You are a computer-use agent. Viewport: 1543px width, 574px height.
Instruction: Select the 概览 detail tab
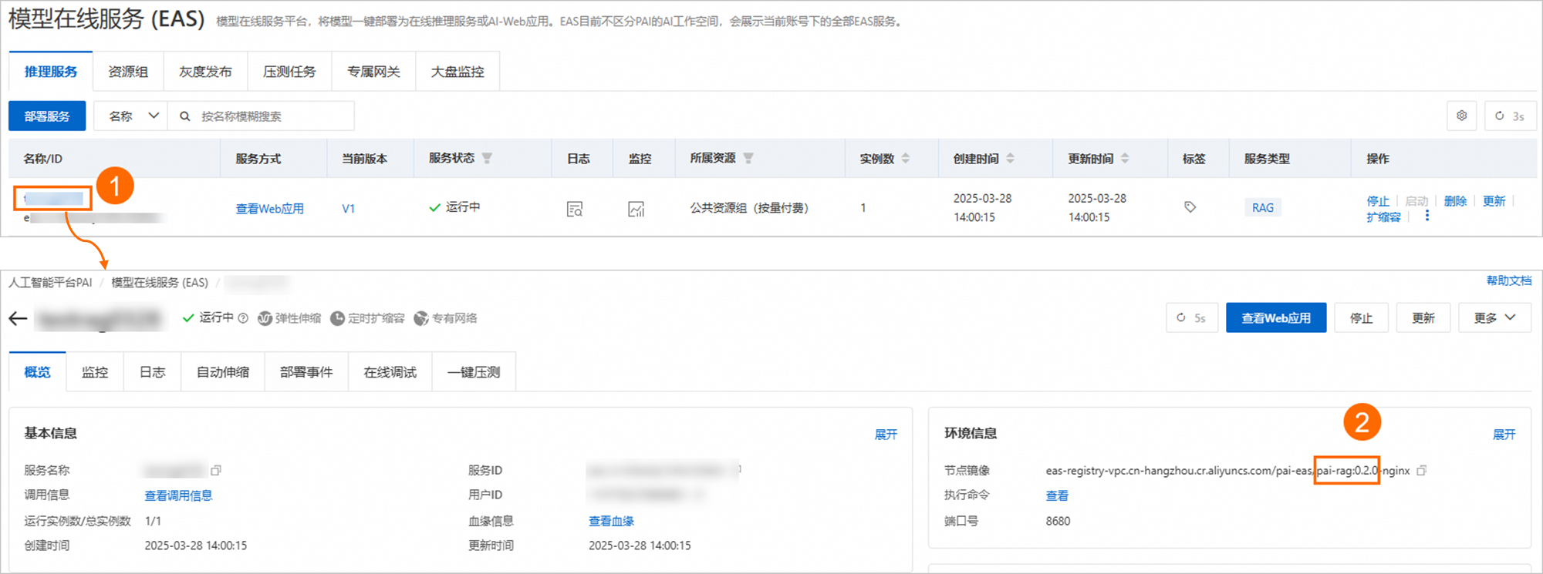coord(37,372)
